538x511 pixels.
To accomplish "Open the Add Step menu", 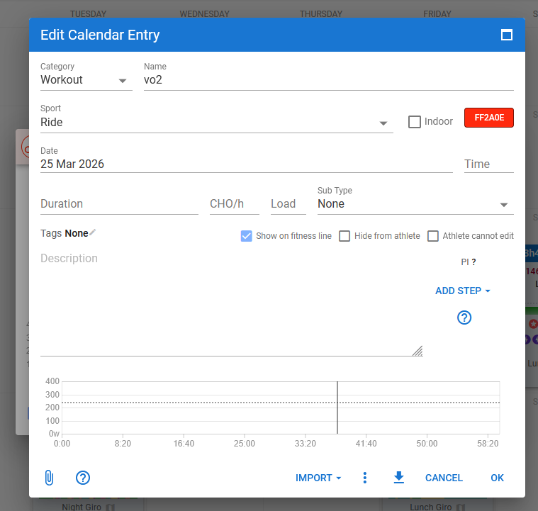I will click(x=463, y=291).
